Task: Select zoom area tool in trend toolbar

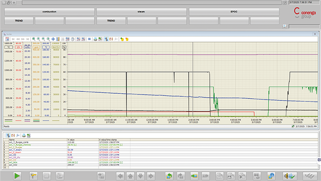Action: coord(34,39)
